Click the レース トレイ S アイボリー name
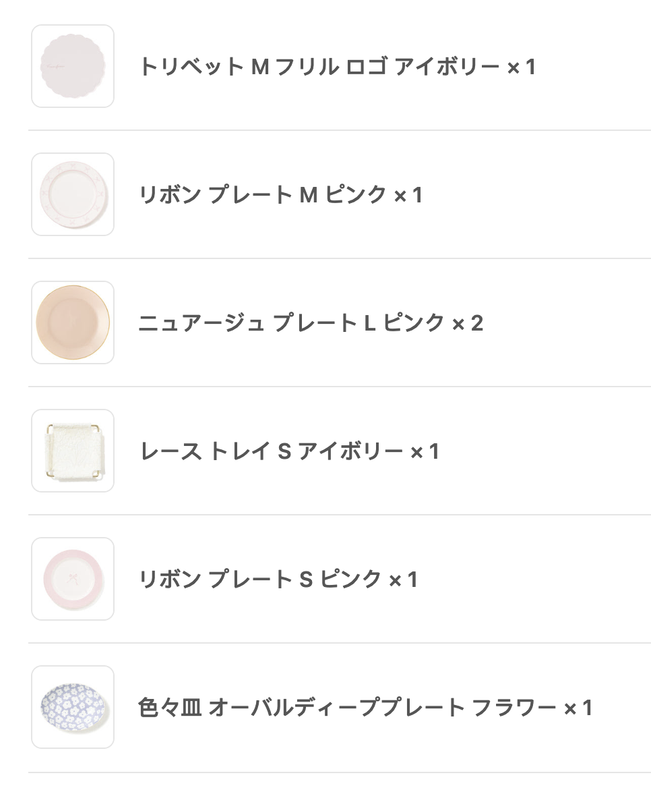The image size is (651, 788). pyautogui.click(x=271, y=451)
